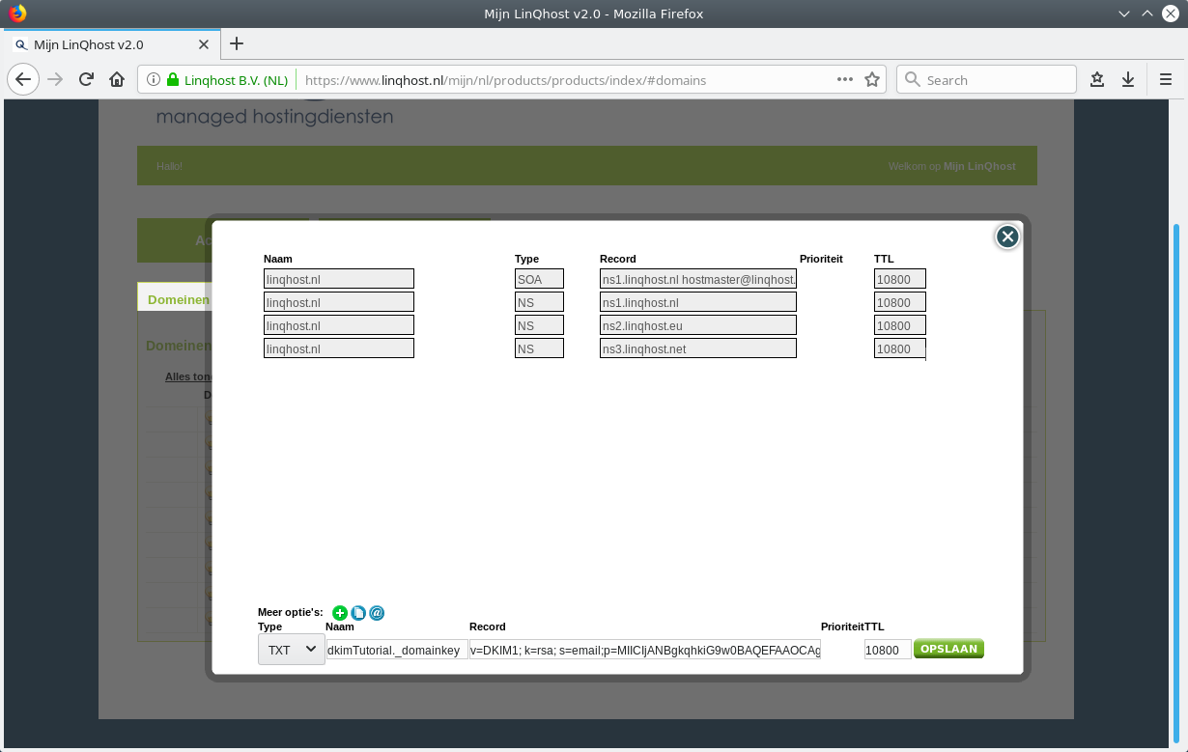Click the Alles tonen link behind the dialog

coord(190,376)
